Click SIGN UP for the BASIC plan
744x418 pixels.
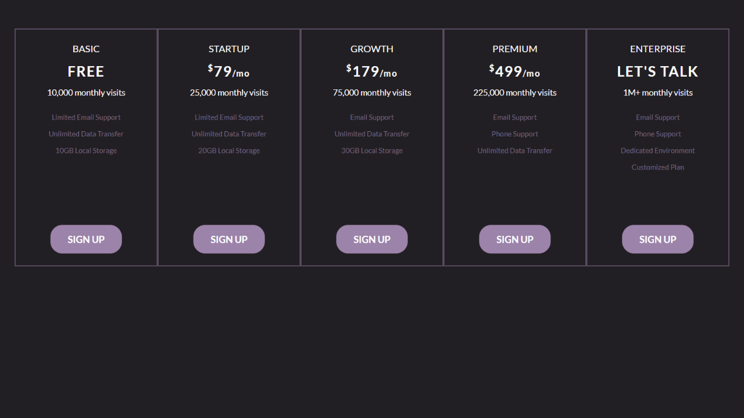click(x=86, y=239)
